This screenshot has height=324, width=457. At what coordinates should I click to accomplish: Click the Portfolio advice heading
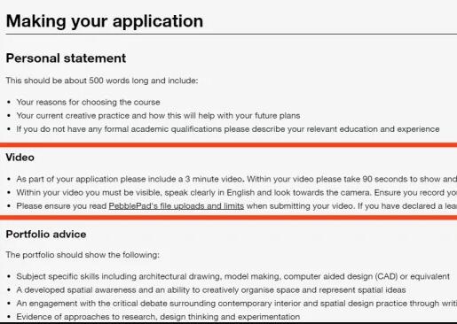coord(46,235)
